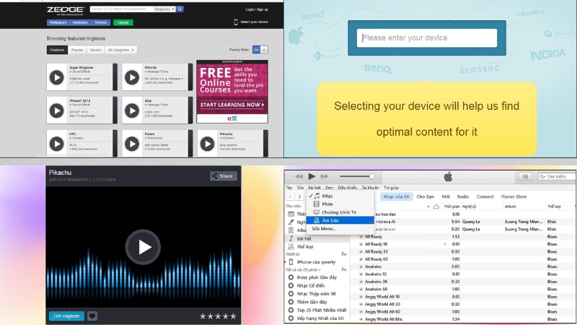This screenshot has width=577, height=325.
Task: Play the Super Ringtone preview on Zedge
Action: click(x=57, y=77)
